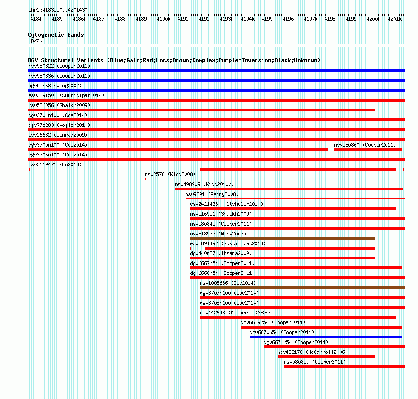Click the nsv580822 (Cooper2011) variant label
418x399 pixels.
click(x=59, y=66)
